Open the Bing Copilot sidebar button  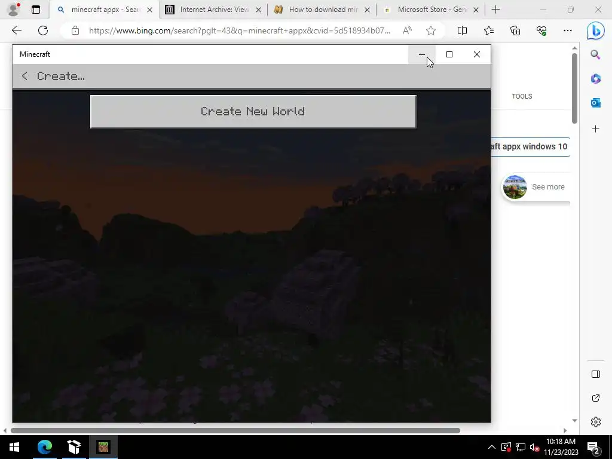click(x=596, y=30)
